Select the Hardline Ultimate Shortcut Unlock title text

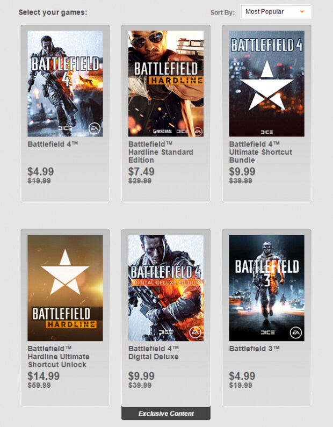coord(59,357)
